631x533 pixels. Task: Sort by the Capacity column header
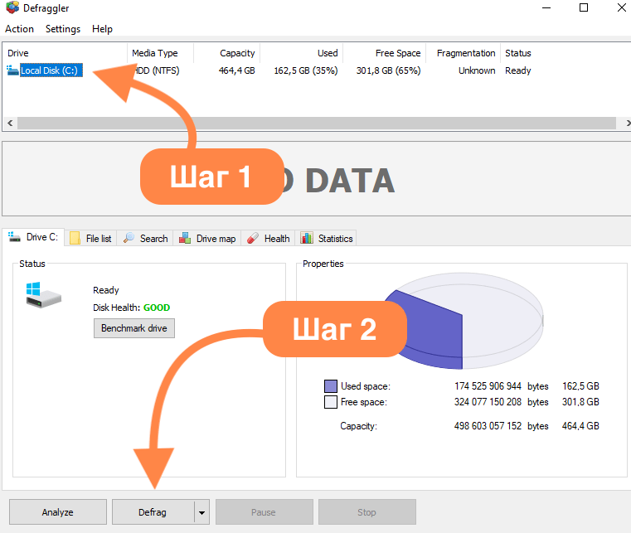pyautogui.click(x=227, y=53)
